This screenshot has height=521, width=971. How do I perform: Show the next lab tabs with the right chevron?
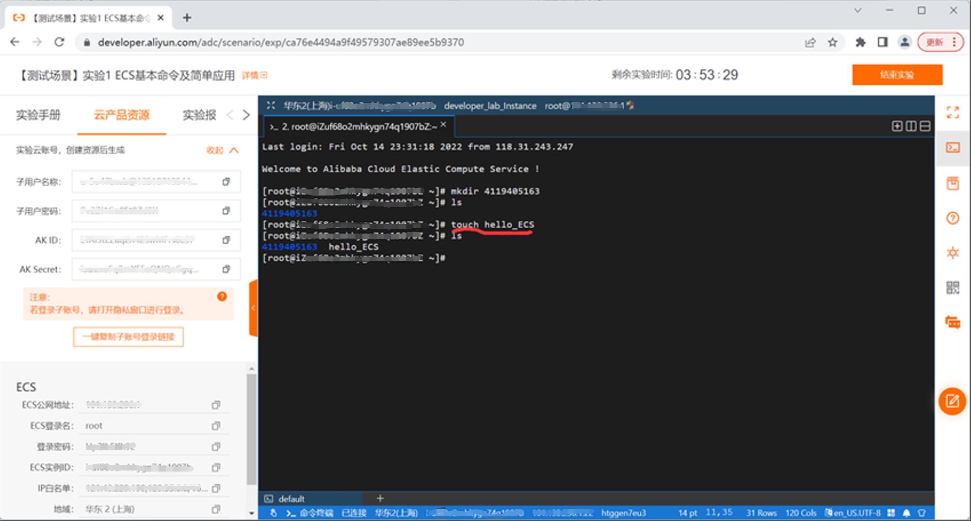(246, 115)
